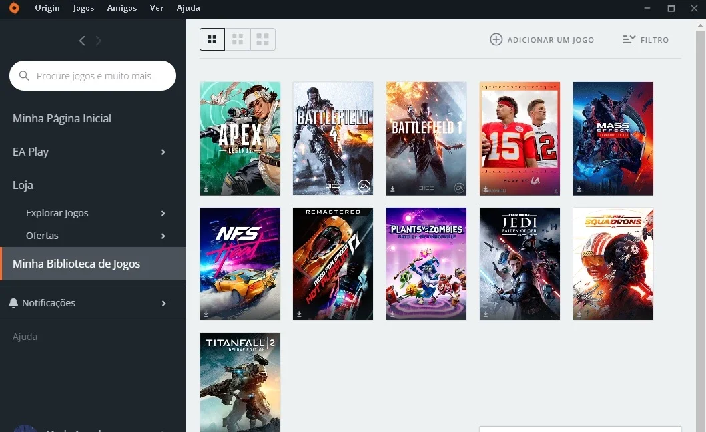This screenshot has width=706, height=432.
Task: Expand the Notificações chevron
Action: [x=163, y=304]
